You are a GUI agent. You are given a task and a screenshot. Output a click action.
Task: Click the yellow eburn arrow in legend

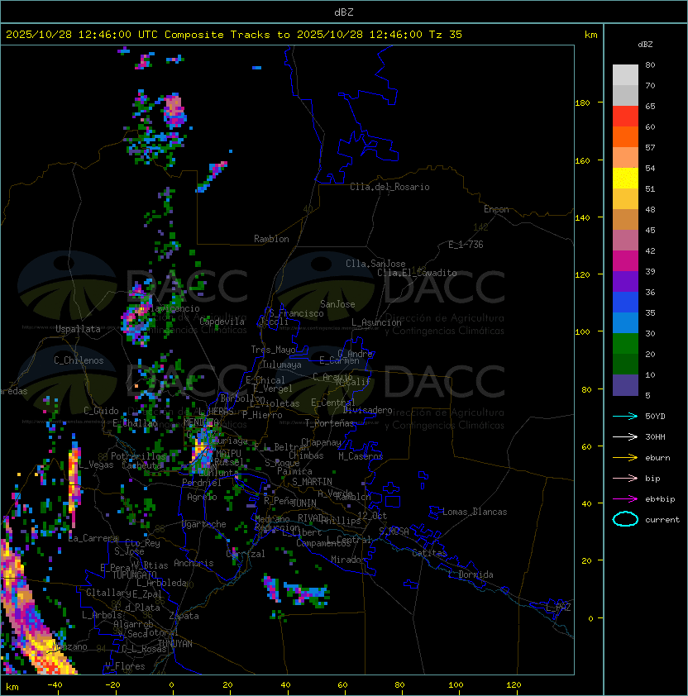pyautogui.click(x=625, y=458)
